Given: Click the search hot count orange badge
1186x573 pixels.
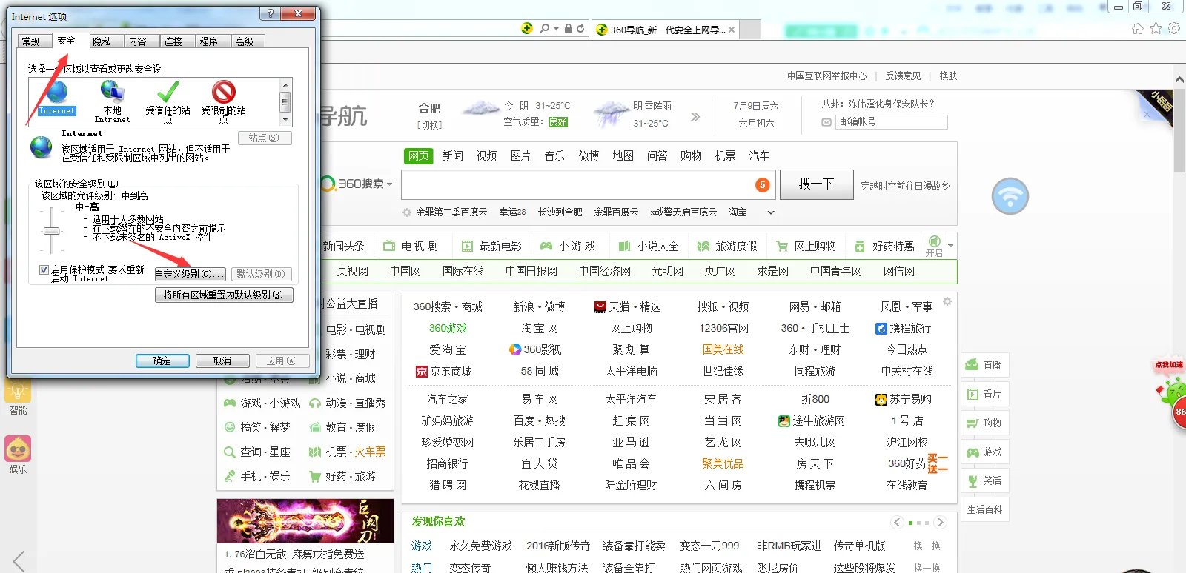Looking at the screenshot, I should click(762, 185).
